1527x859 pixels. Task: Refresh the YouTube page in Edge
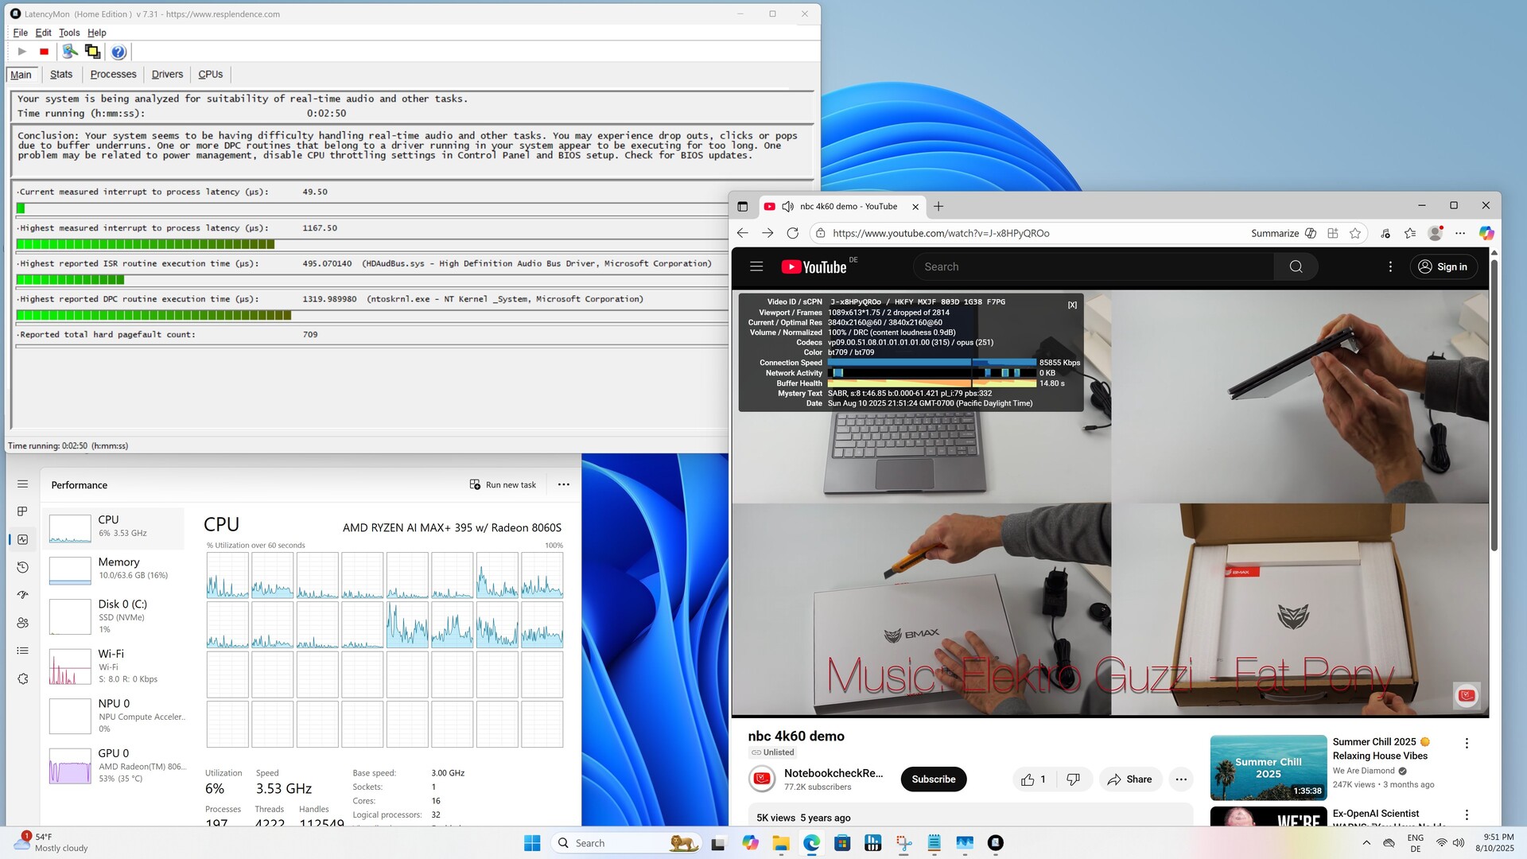pos(792,233)
